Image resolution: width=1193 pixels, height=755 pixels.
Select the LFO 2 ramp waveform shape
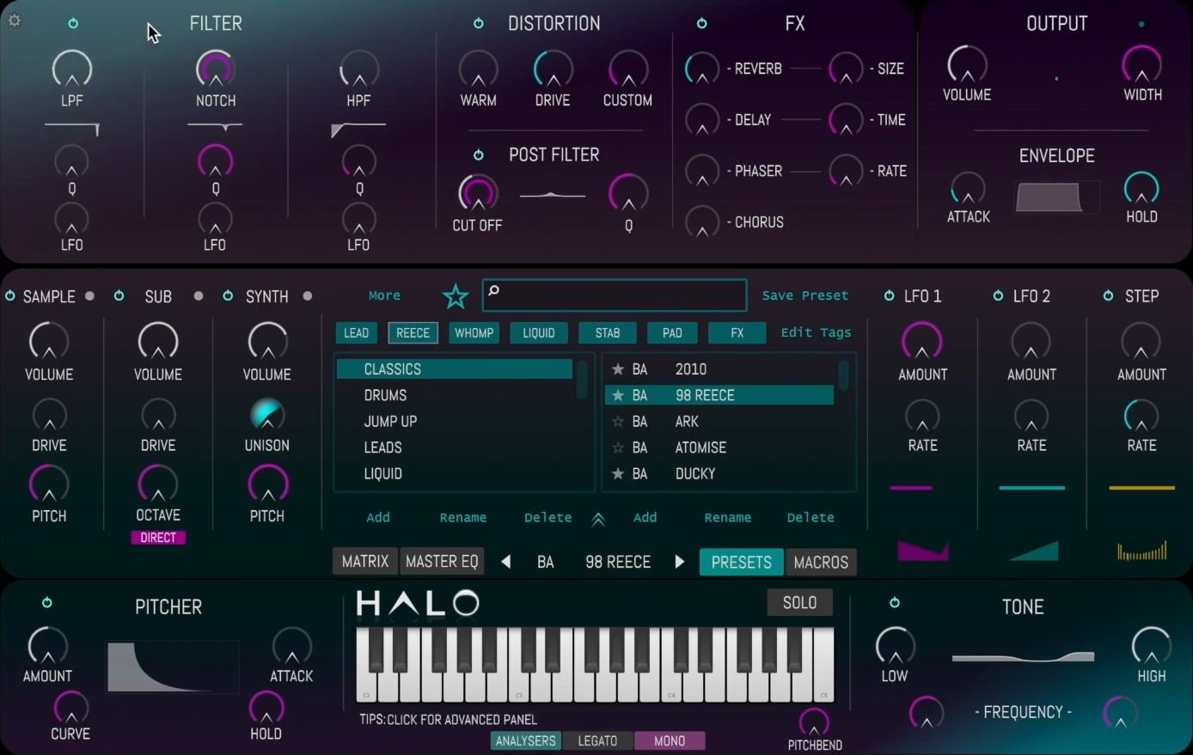pos(1032,550)
